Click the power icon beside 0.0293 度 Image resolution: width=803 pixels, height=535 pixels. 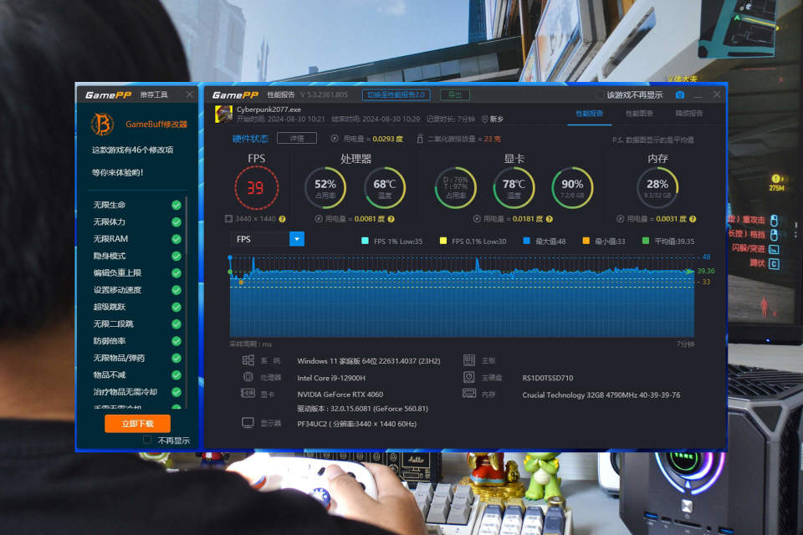point(335,139)
